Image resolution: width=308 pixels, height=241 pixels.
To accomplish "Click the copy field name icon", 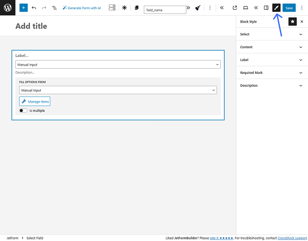I will (137, 8).
